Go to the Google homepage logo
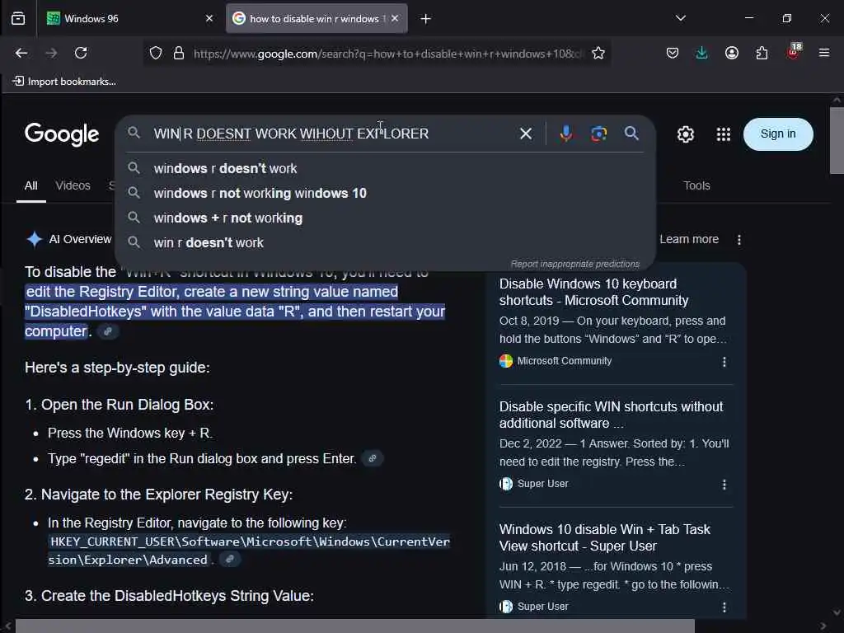This screenshot has height=633, width=844. [x=62, y=134]
